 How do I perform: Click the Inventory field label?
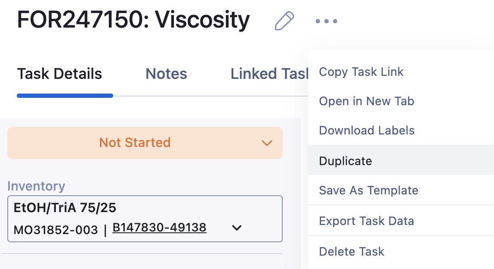pyautogui.click(x=37, y=186)
